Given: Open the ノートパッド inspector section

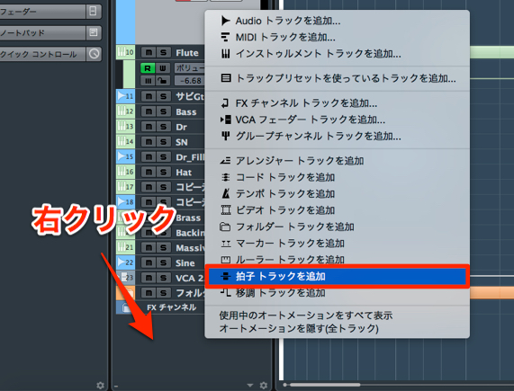Looking at the screenshot, I should (42, 32).
